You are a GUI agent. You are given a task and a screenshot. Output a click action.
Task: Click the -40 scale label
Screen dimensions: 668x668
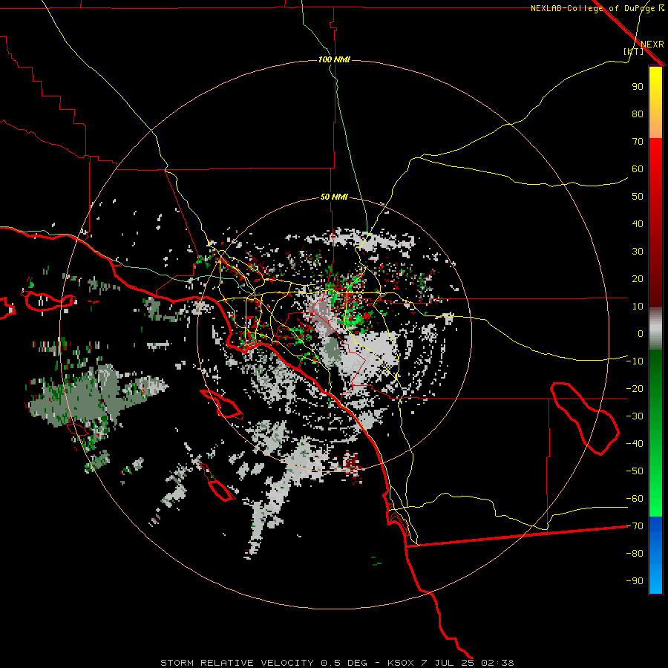point(635,444)
